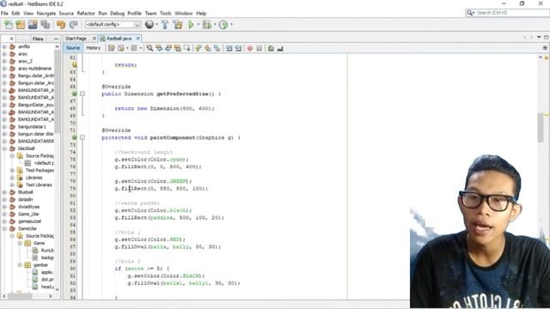The height and width of the screenshot is (309, 550).
Task: Select the bangundatar1 project
Action: [32, 127]
